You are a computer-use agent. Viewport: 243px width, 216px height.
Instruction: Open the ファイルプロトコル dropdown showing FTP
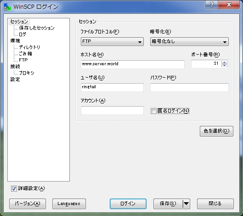point(112,41)
